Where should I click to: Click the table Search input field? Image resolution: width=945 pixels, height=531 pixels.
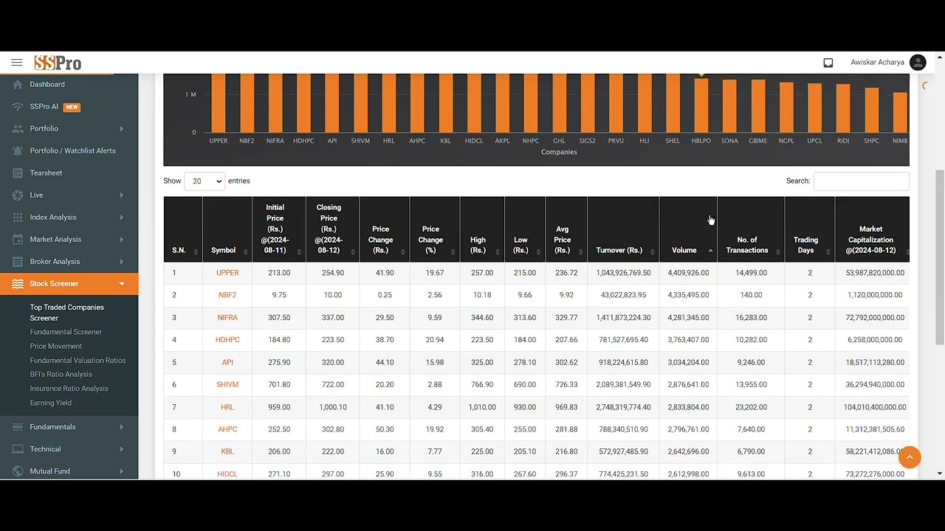tap(861, 181)
